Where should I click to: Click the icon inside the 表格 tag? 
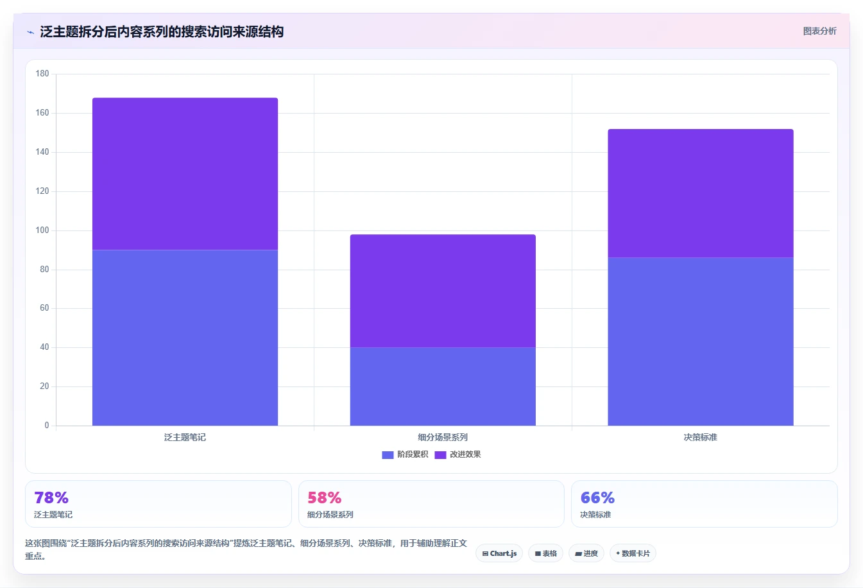[538, 553]
